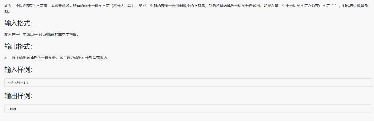Select the sample output value -3905

[12, 109]
